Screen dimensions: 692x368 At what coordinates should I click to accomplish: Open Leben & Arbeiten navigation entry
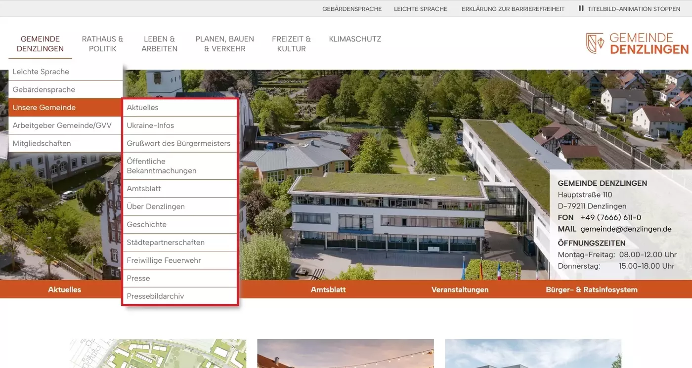[x=159, y=43]
